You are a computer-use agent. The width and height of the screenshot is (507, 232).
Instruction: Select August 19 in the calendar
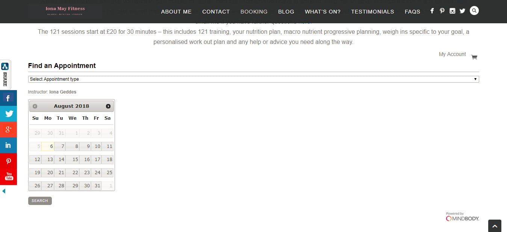(35, 173)
